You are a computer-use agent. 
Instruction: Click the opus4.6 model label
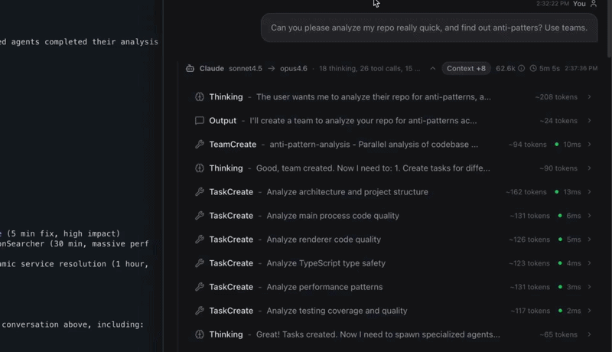tap(294, 68)
